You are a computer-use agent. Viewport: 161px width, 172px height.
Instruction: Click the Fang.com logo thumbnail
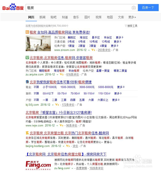tap(38, 165)
